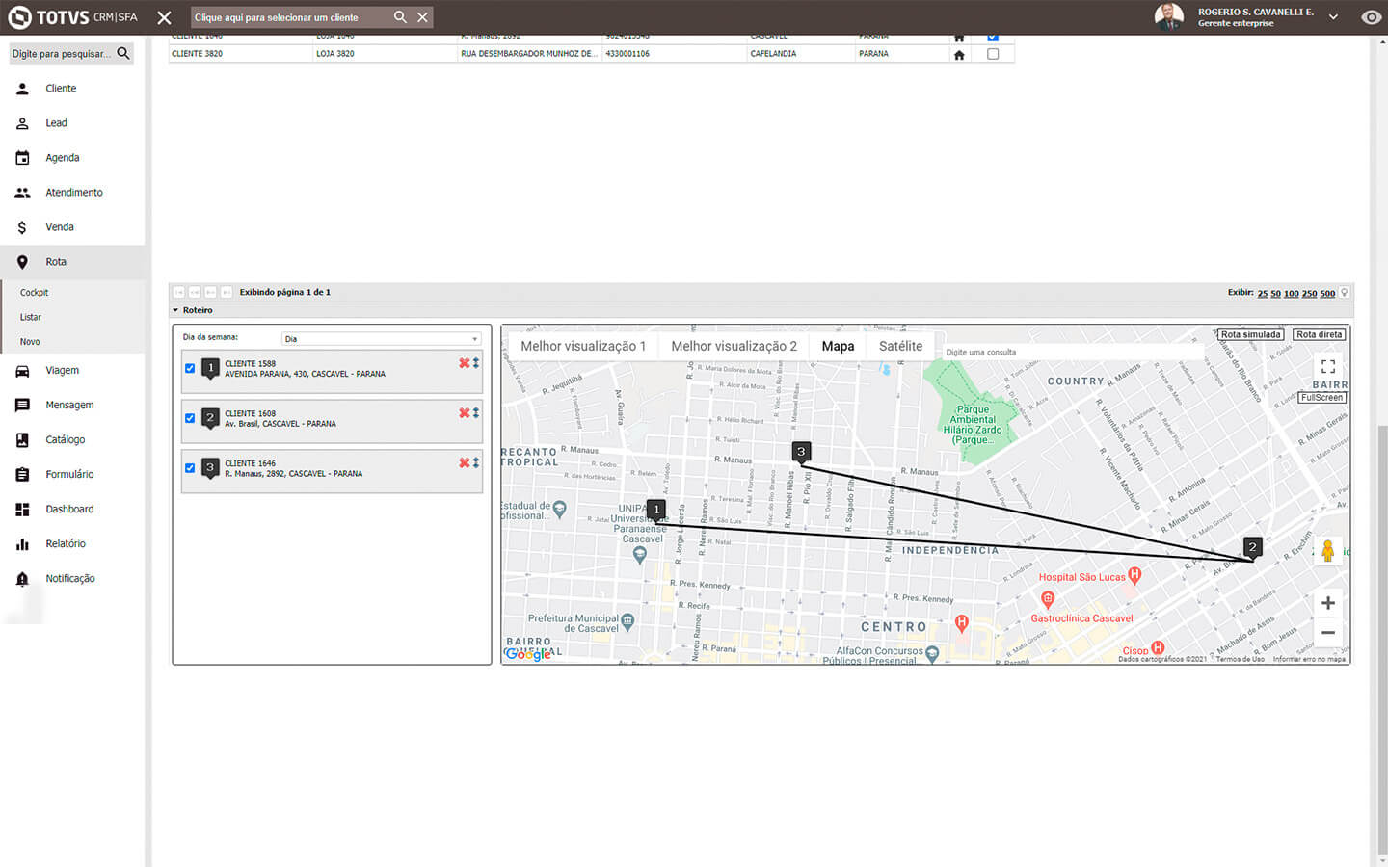This screenshot has width=1388, height=867.
Task: Click map marker number 3
Action: pyautogui.click(x=800, y=451)
